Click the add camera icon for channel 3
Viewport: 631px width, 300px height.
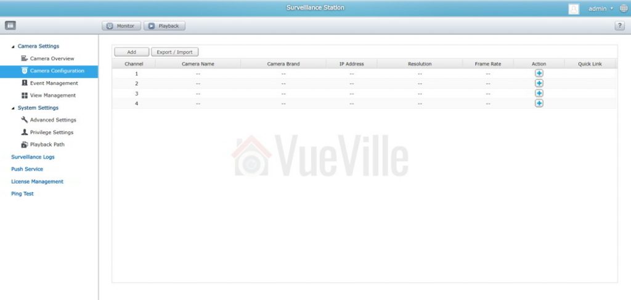coord(539,93)
